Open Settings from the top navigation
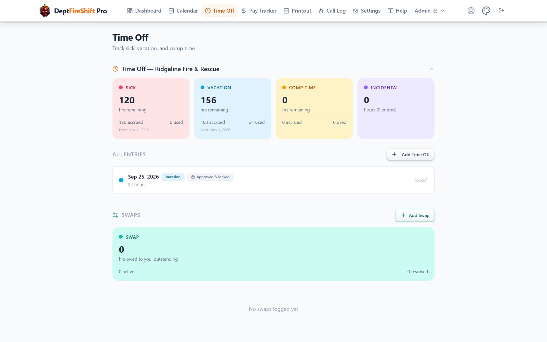The height and width of the screenshot is (342, 547). pos(366,11)
